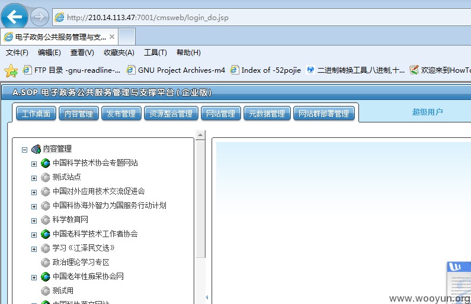Click the globe icon beside 中国科学技术协会专题网站
Image resolution: width=471 pixels, height=304 pixels.
point(46,163)
